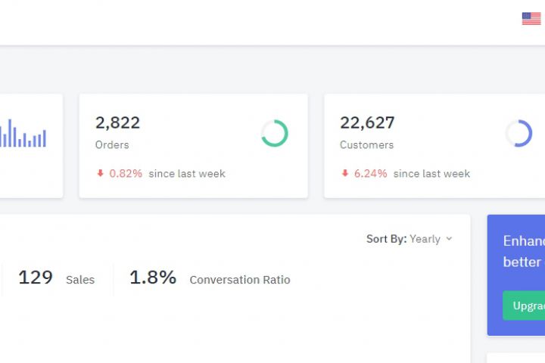Click the Sort By label
The width and height of the screenshot is (545, 363).
coord(386,239)
